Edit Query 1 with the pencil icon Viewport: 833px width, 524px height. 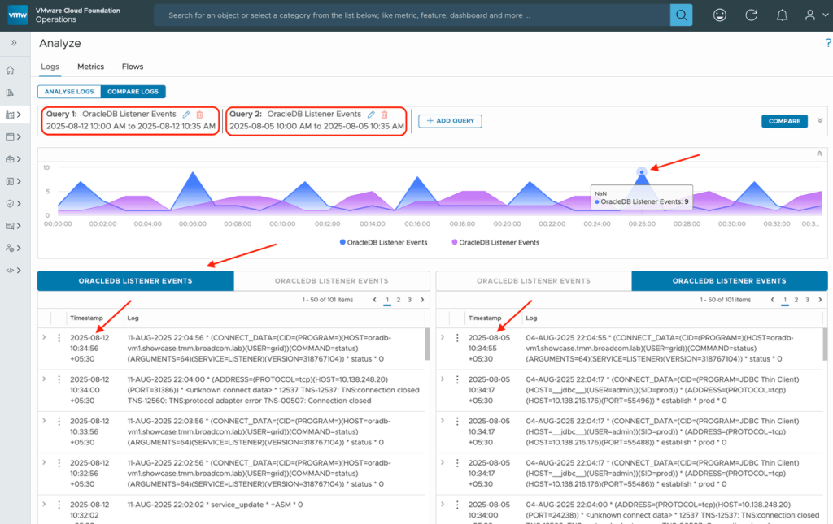pos(186,115)
